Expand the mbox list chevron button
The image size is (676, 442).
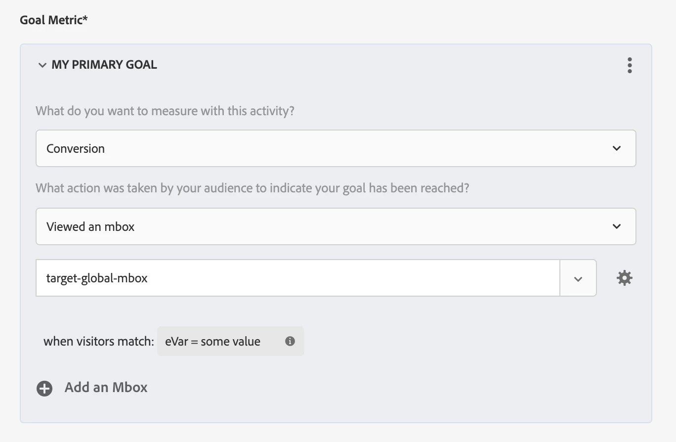pos(578,278)
